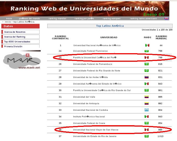Open ranking por país menu item
The height and width of the screenshot is (141, 177).
[84, 19]
